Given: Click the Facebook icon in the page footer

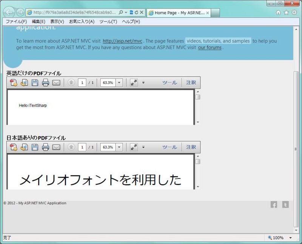Looking at the screenshot, I should point(274,205).
